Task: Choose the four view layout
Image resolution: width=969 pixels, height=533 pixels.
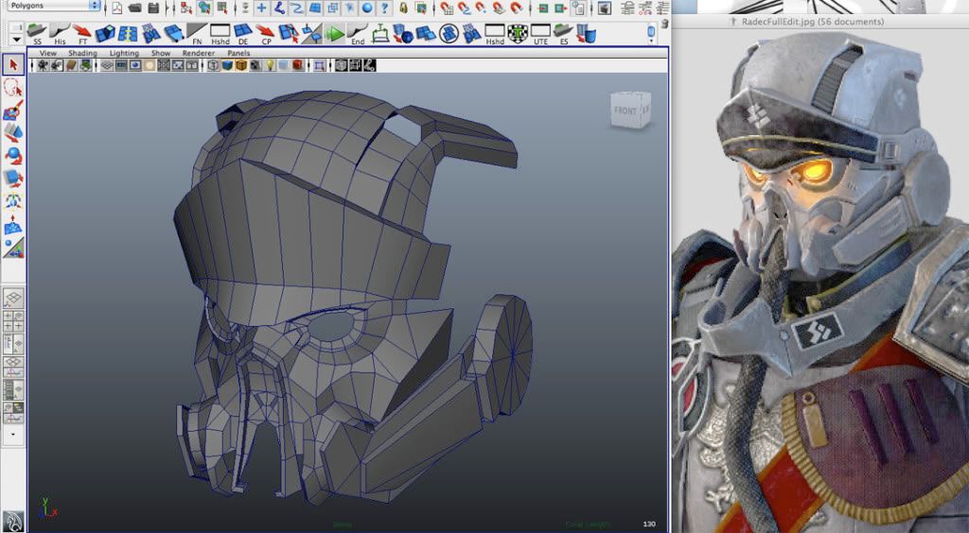Action: pos(13,320)
